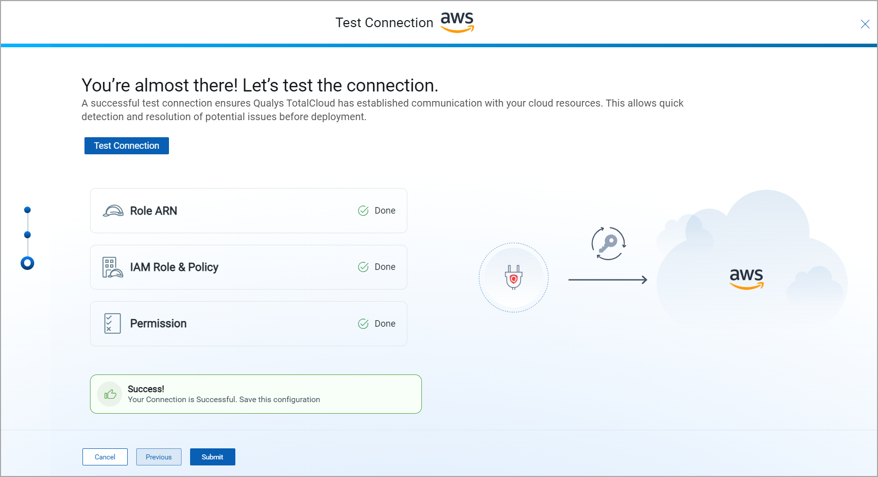Select the current third step circle
The width and height of the screenshot is (878, 477).
[28, 263]
